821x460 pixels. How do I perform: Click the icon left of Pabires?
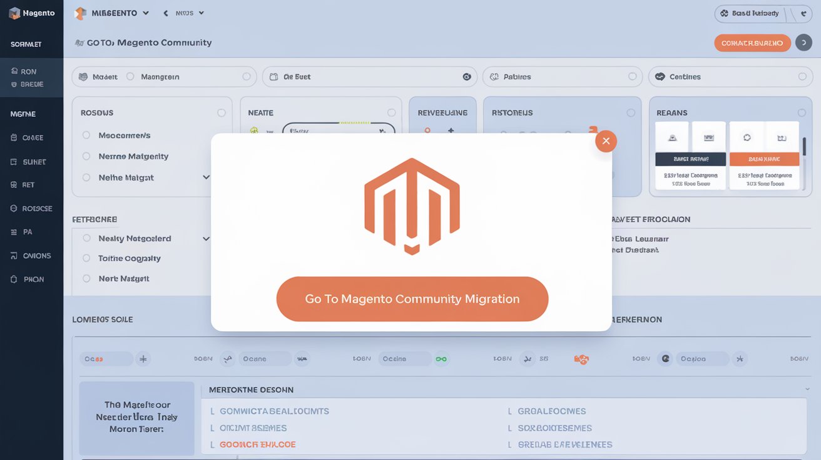[x=494, y=77]
